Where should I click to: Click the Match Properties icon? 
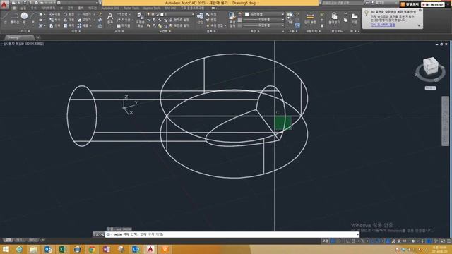[x=232, y=16]
